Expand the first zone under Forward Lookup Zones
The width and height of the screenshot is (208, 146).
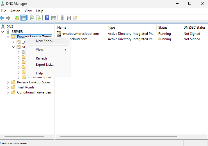(x=13, y=42)
